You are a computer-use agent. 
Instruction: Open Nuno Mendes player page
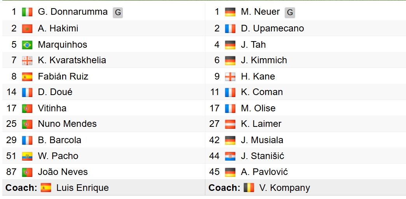pos(67,124)
